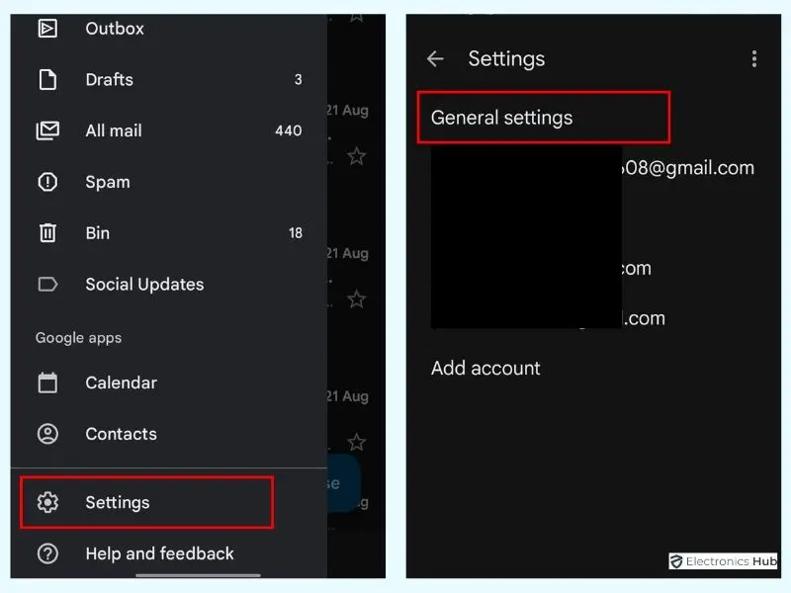Tap the Spam warning icon
This screenshot has width=791, height=593.
[x=47, y=182]
